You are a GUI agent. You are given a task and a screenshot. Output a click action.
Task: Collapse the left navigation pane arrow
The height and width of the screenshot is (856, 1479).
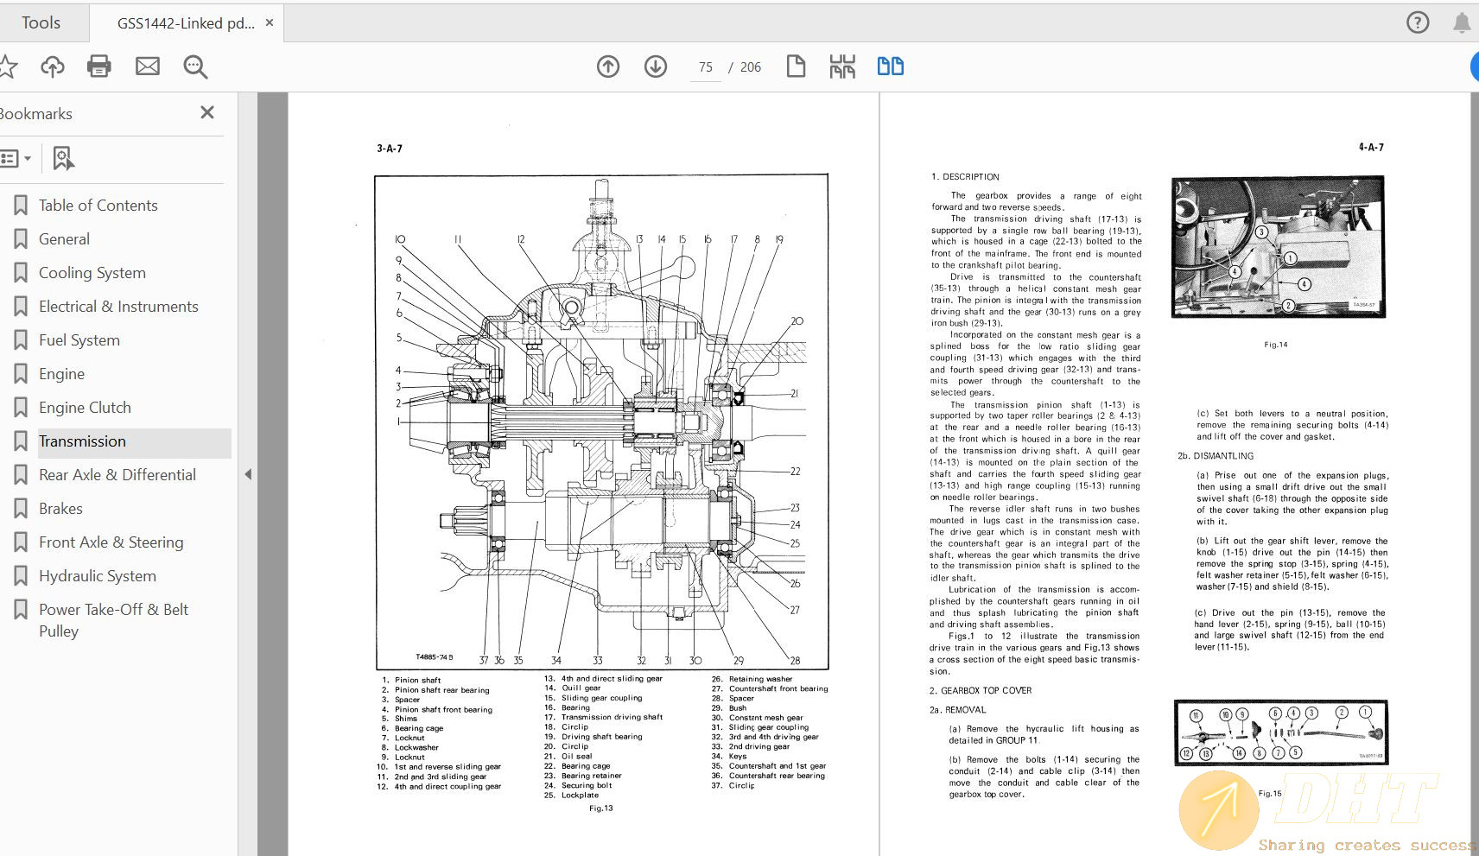[248, 474]
